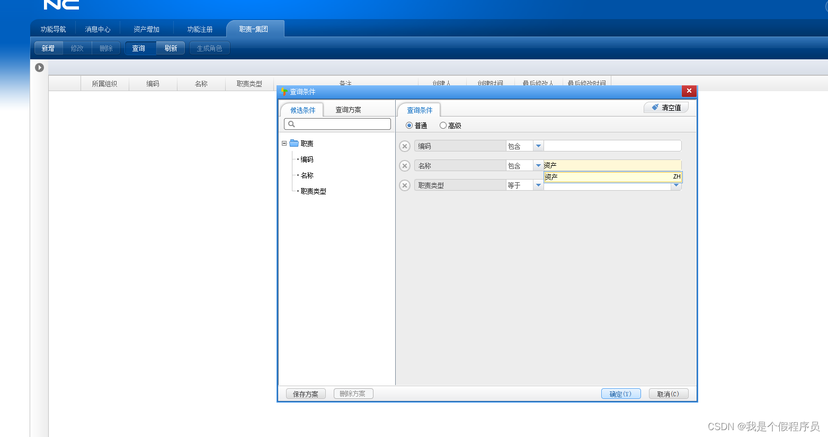Click the 编码 value input field

(612, 146)
